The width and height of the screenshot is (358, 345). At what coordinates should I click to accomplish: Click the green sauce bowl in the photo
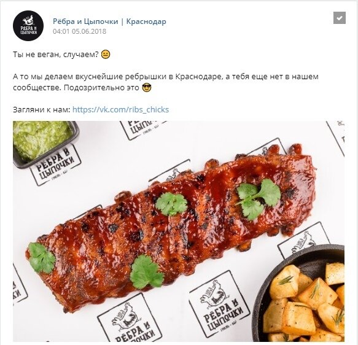point(44,142)
